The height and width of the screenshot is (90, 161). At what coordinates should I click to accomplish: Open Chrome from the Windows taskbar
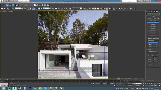(35, 88)
